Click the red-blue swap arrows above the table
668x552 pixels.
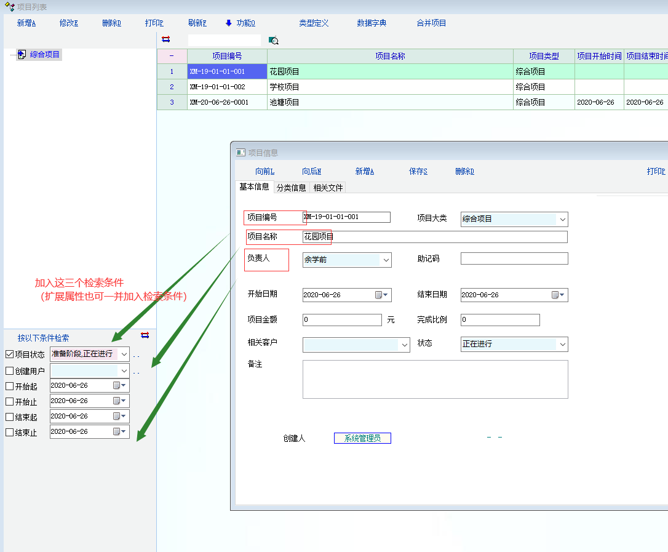point(166,39)
